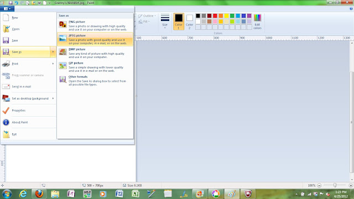Choose the GIF picture icon
Viewport: 354px width, 199px height.
(63, 66)
